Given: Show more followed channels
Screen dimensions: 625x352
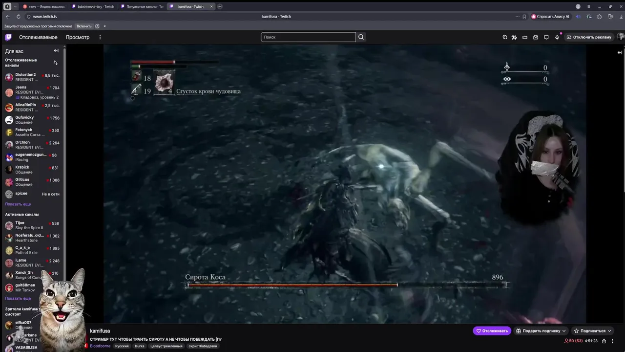Looking at the screenshot, I should tap(18, 204).
